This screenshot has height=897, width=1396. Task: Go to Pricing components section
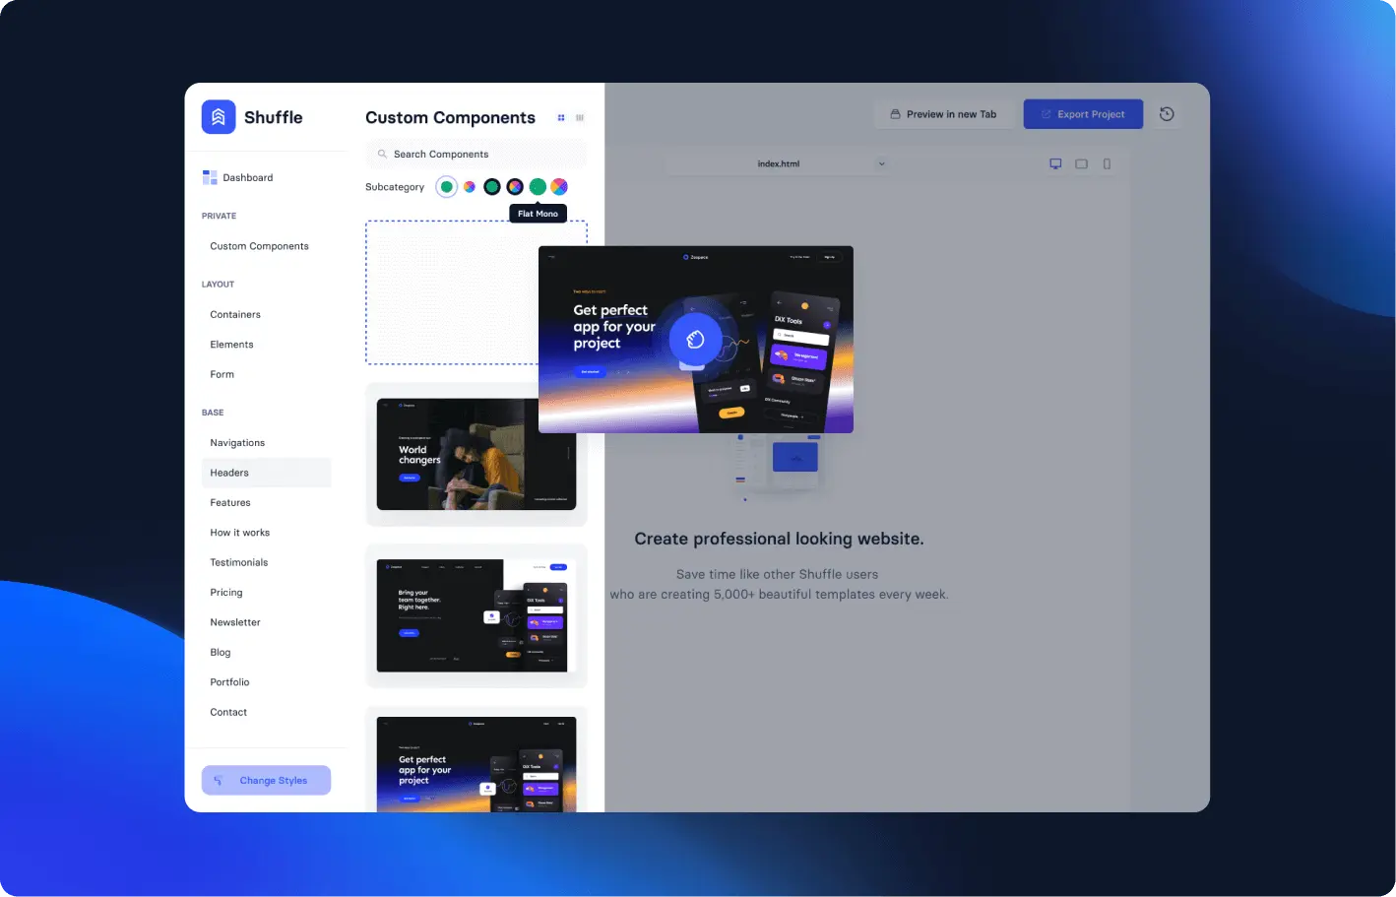tap(226, 593)
